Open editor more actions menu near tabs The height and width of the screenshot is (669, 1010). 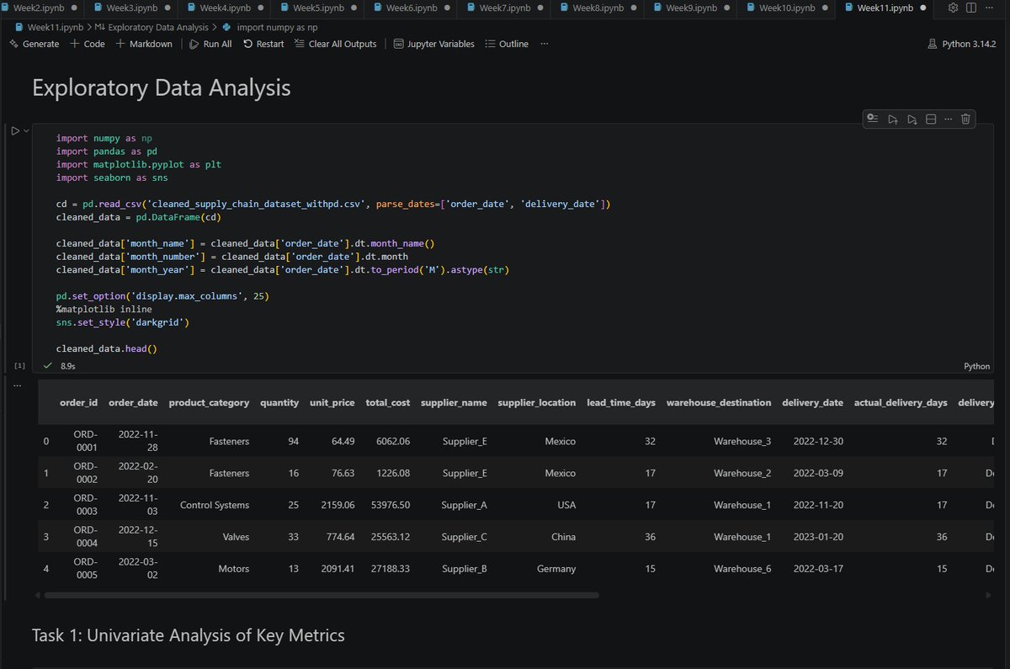tap(990, 8)
